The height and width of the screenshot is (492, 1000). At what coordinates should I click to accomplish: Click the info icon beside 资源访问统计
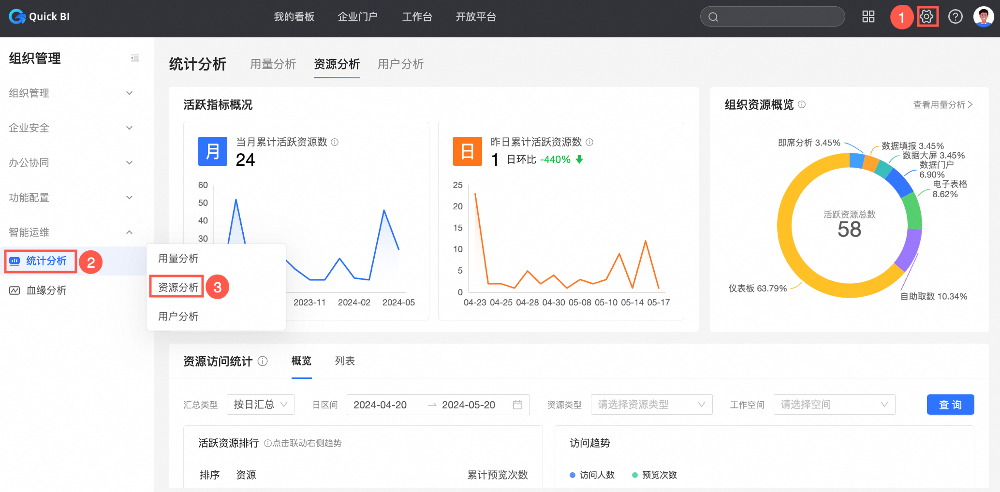tap(263, 361)
